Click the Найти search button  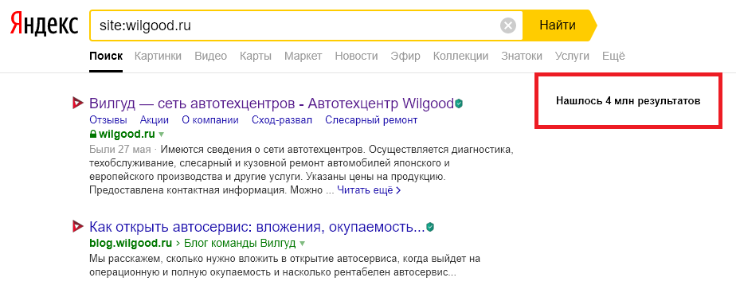558,25
